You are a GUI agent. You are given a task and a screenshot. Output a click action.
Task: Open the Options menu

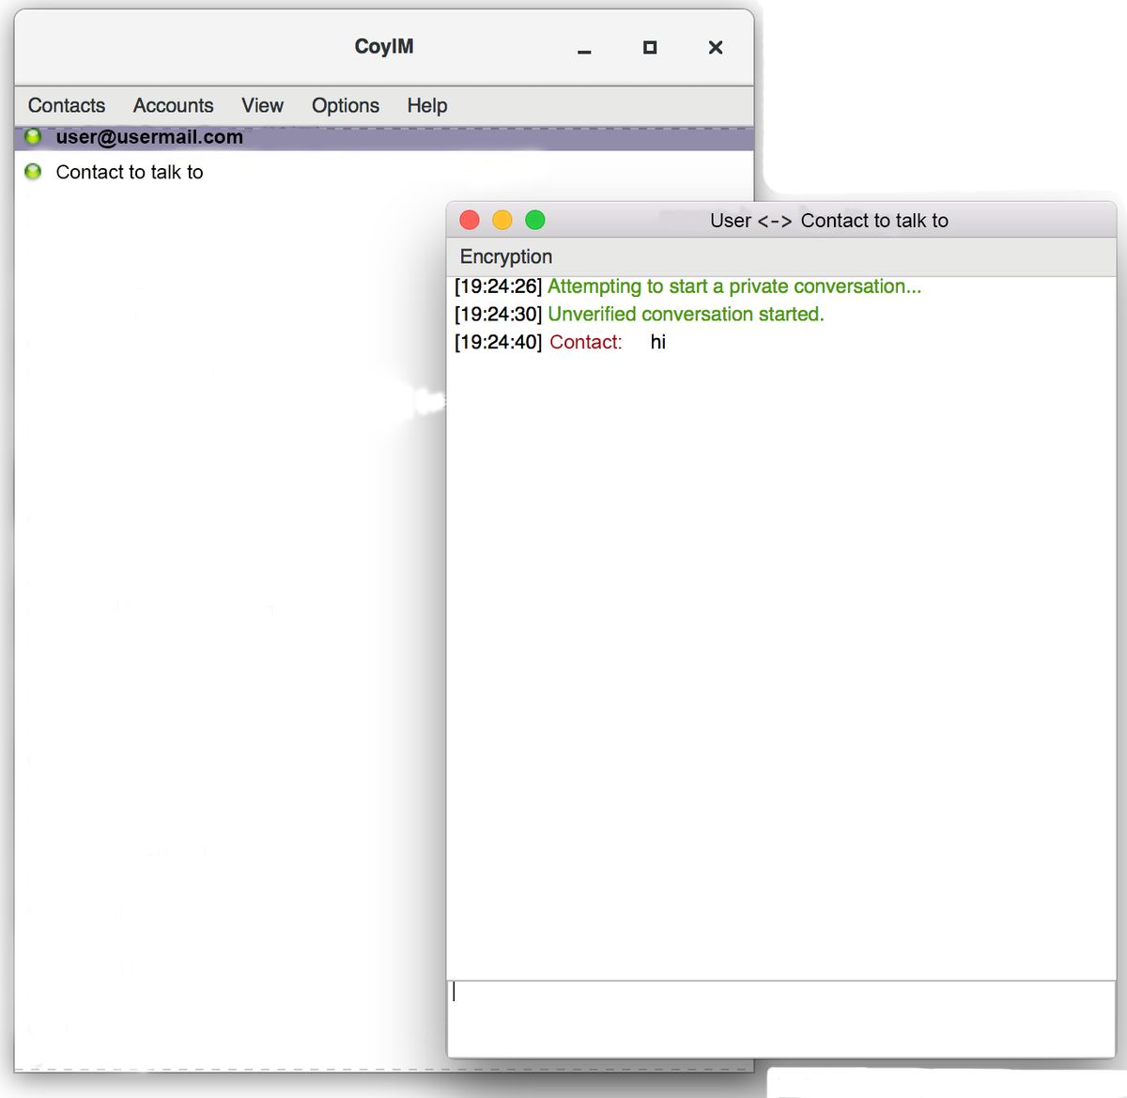[x=345, y=105]
